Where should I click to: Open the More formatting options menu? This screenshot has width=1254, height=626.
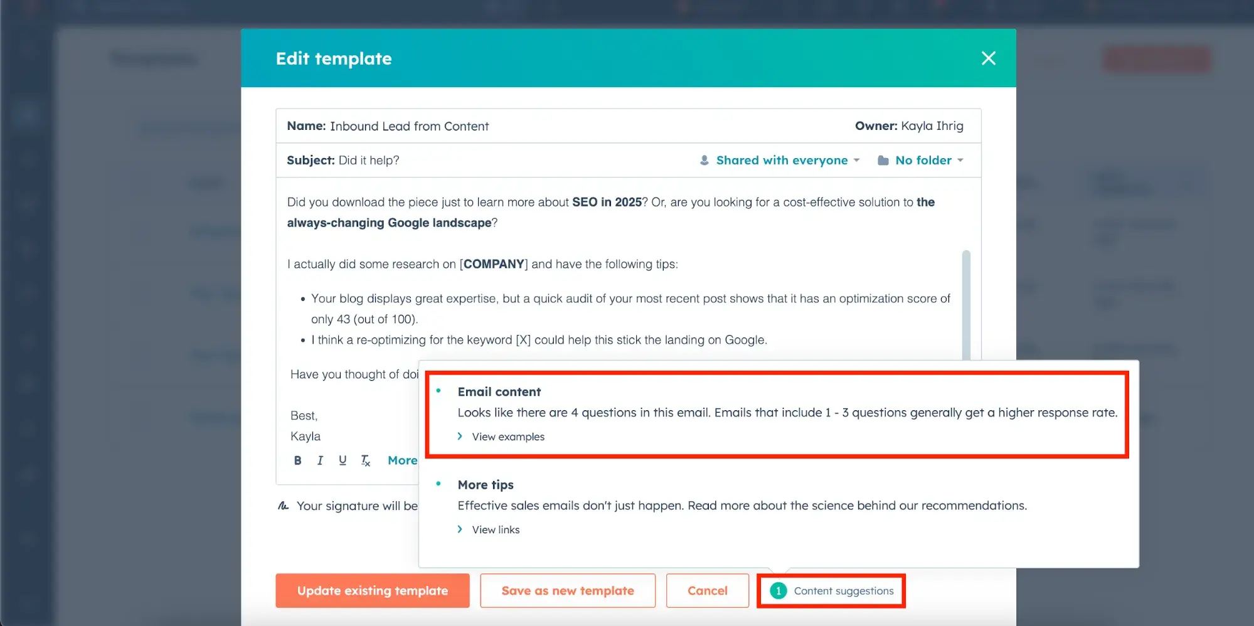coord(402,460)
